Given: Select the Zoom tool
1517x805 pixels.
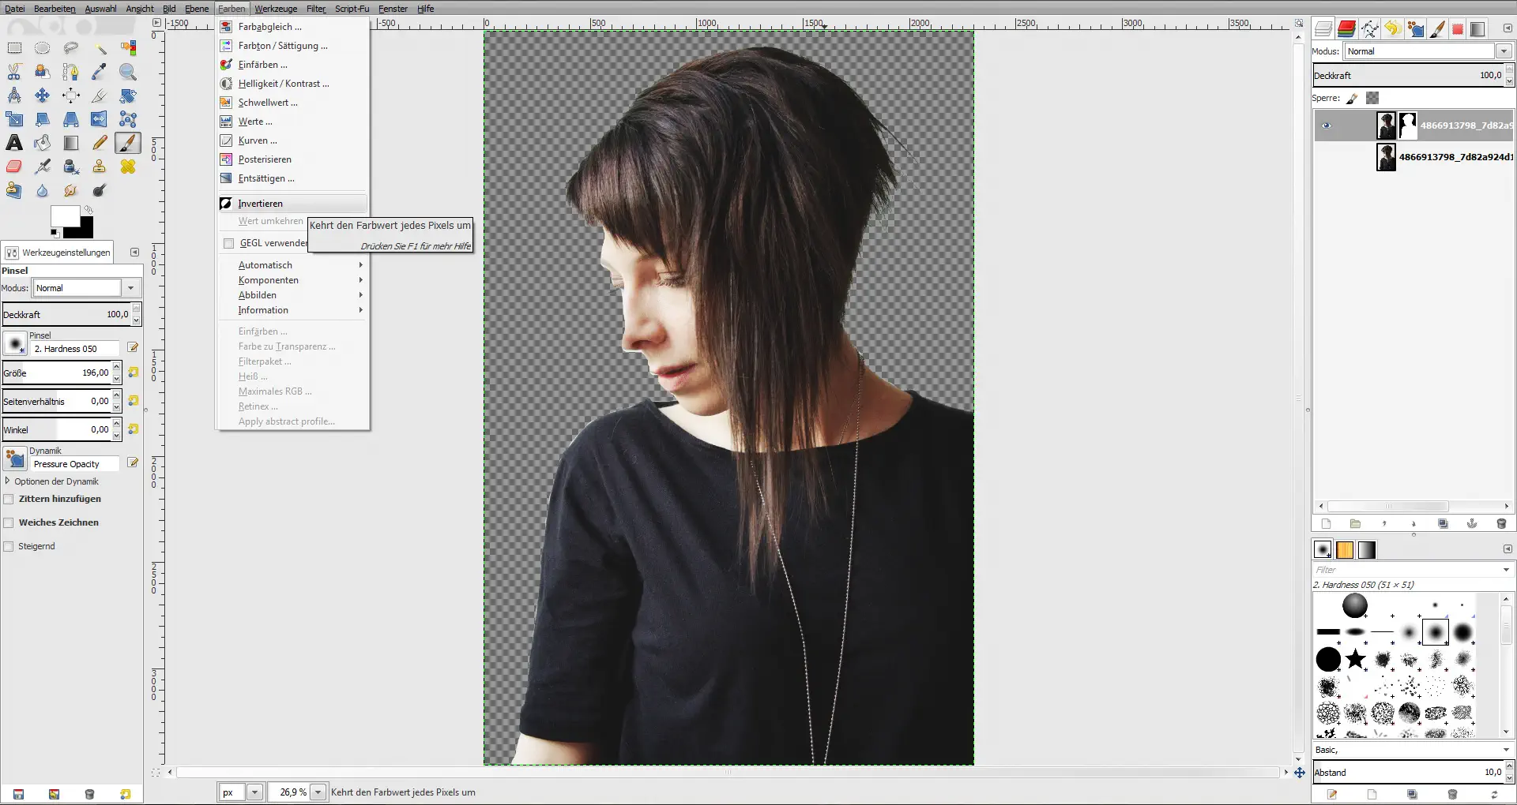Looking at the screenshot, I should (128, 72).
